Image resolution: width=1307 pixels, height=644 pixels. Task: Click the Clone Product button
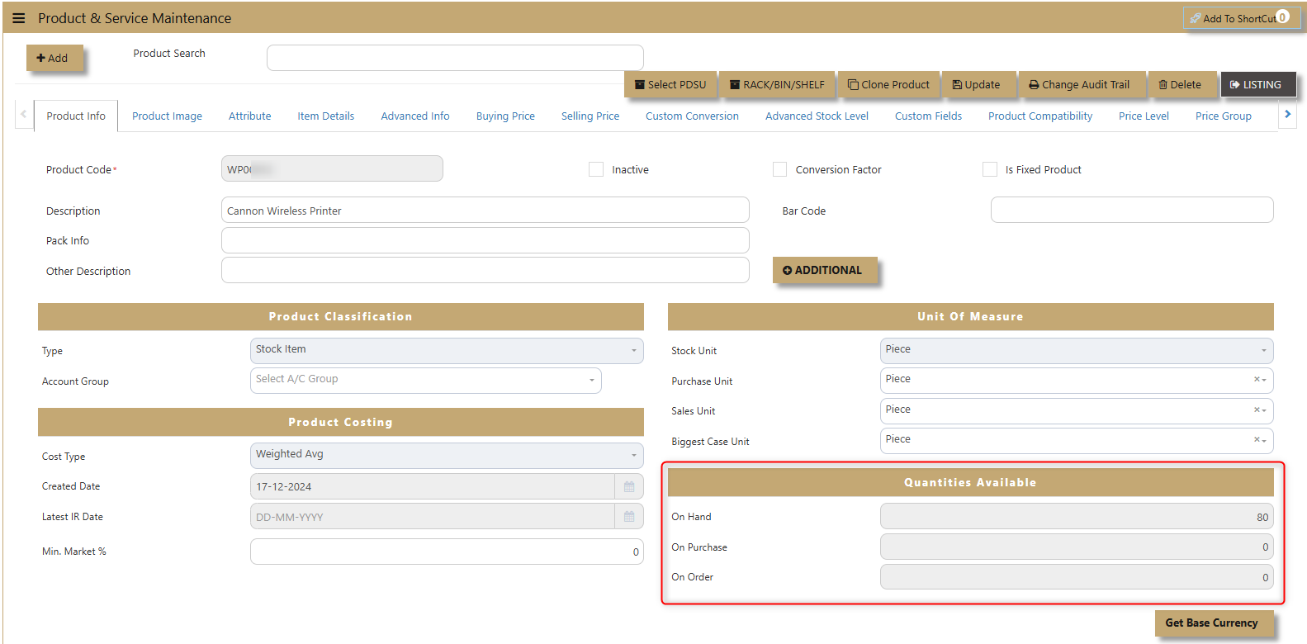click(x=888, y=84)
